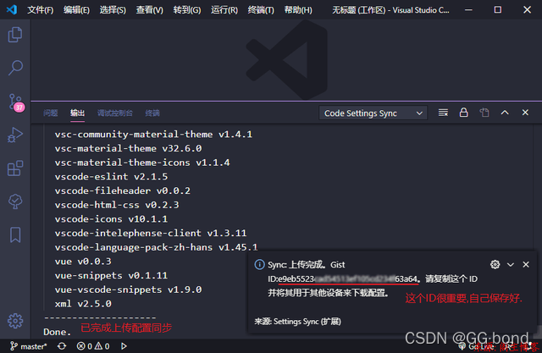Open the output log in editor

[484, 113]
